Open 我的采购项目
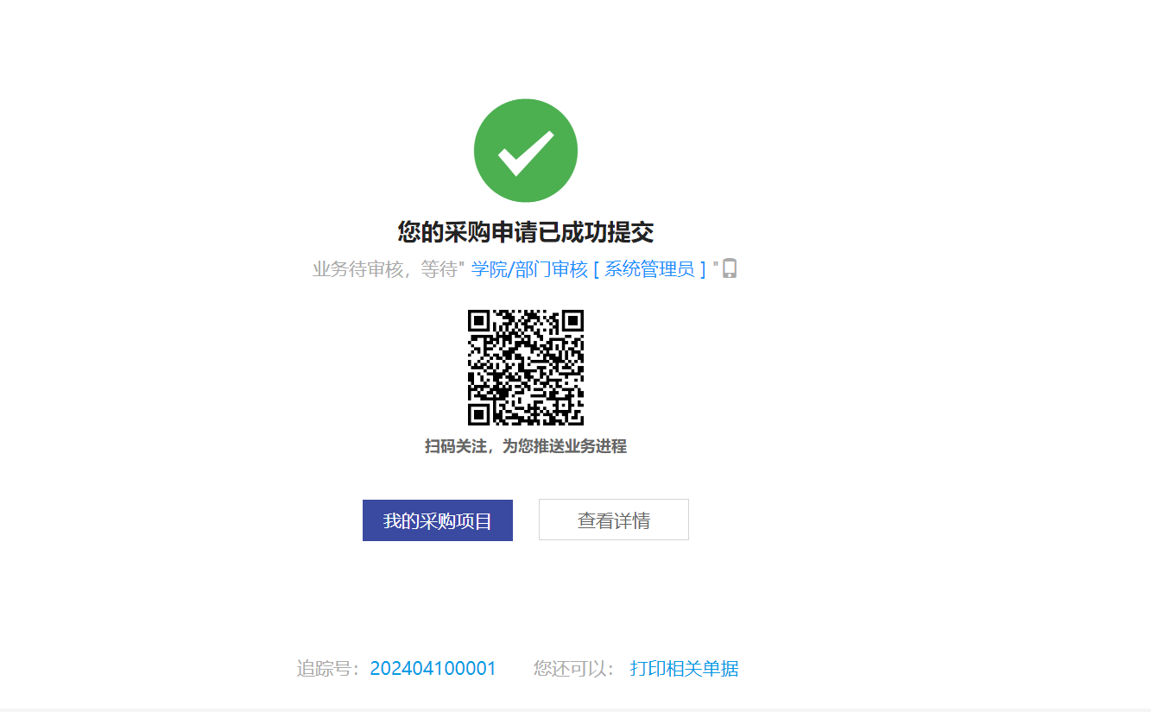This screenshot has height=712, width=1151. coord(438,520)
